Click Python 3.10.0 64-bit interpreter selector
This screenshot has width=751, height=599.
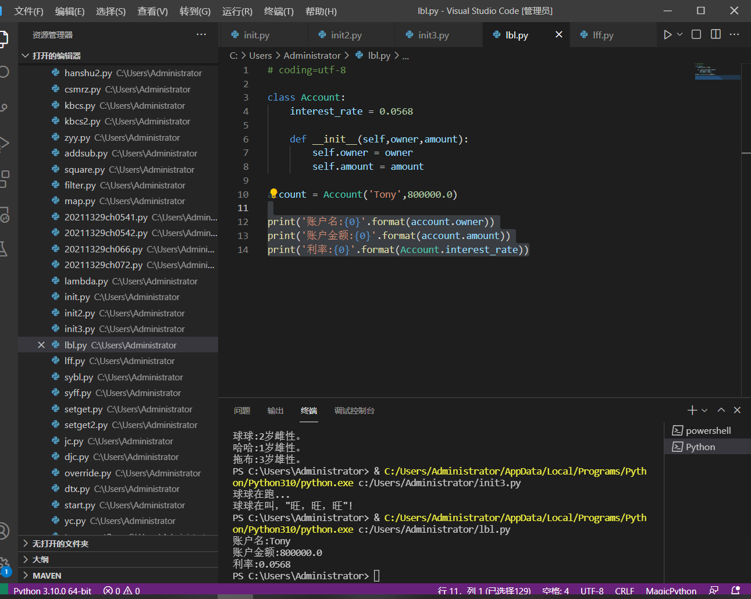point(52,591)
